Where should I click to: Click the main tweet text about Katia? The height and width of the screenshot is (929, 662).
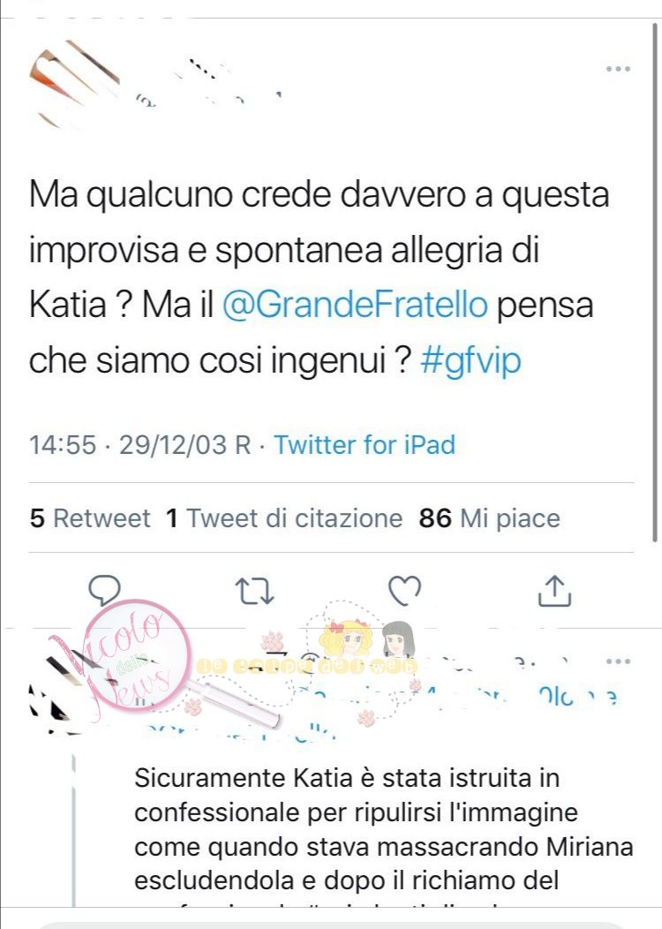point(320,277)
